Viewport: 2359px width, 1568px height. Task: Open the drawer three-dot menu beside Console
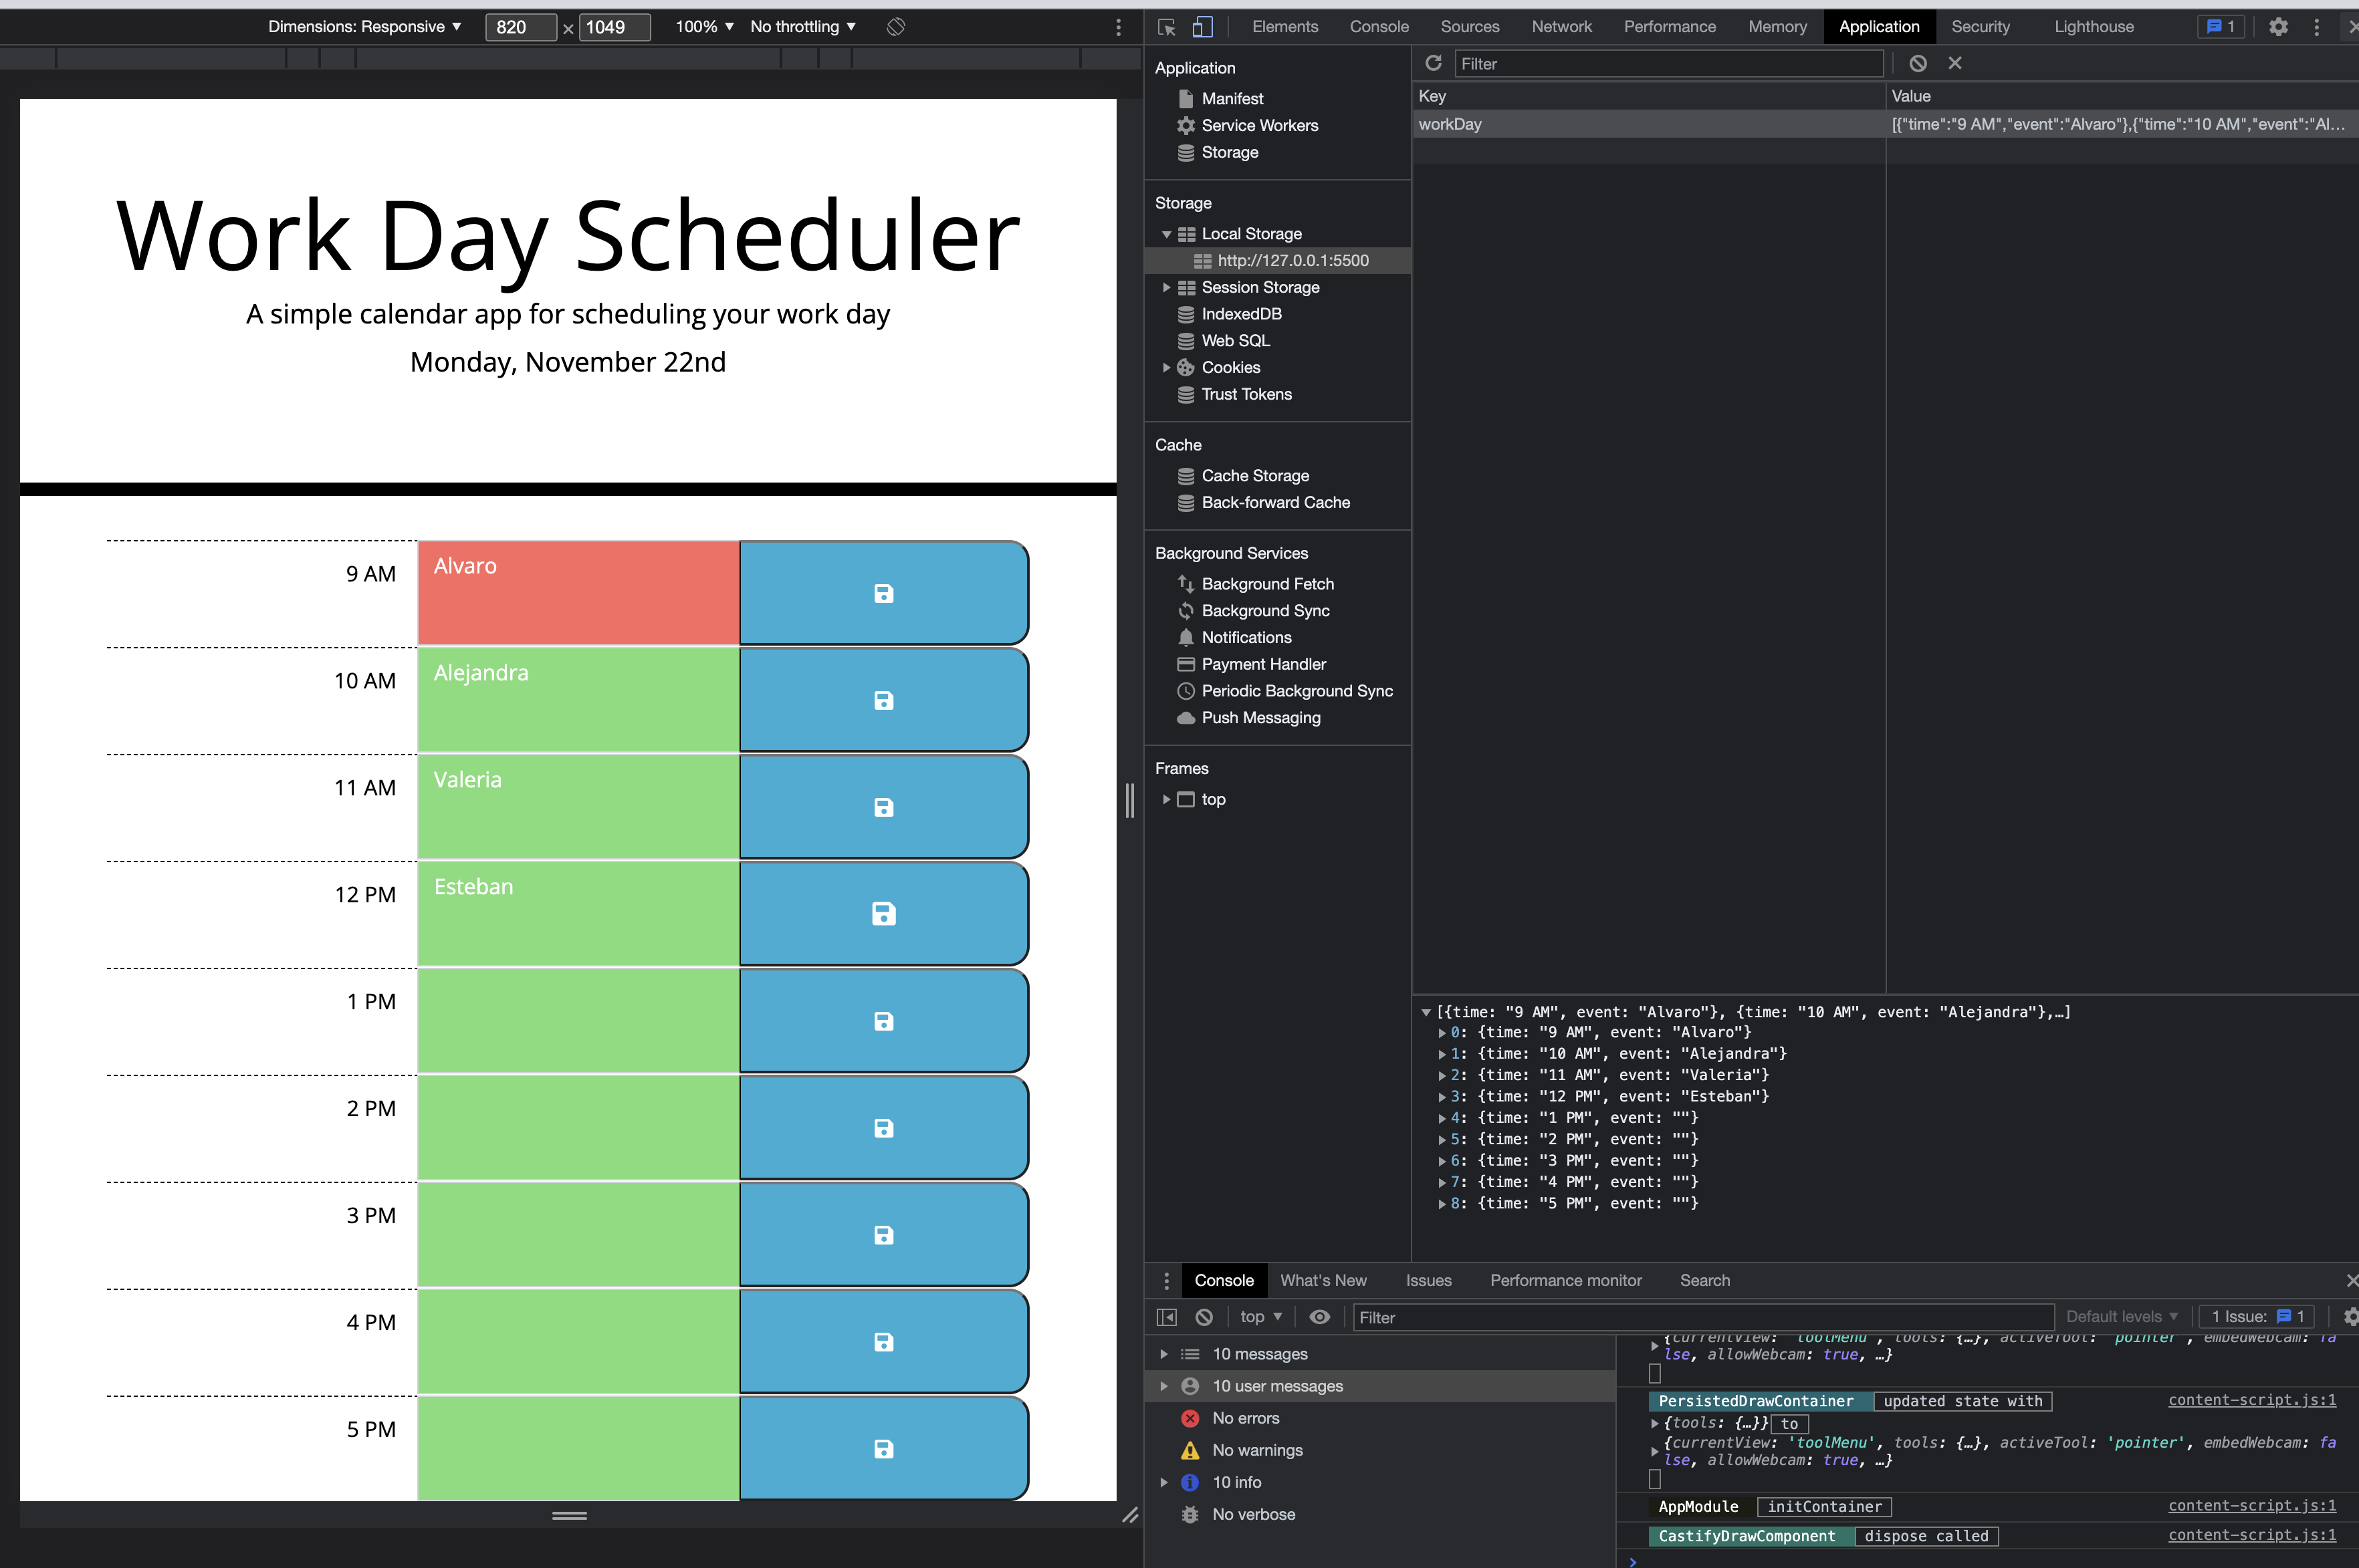[1167, 1280]
